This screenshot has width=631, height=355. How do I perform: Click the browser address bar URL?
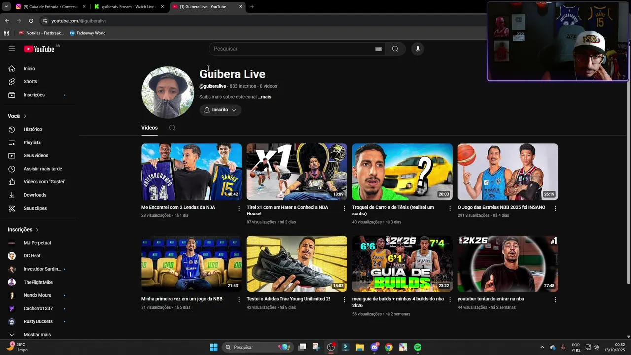[79, 21]
